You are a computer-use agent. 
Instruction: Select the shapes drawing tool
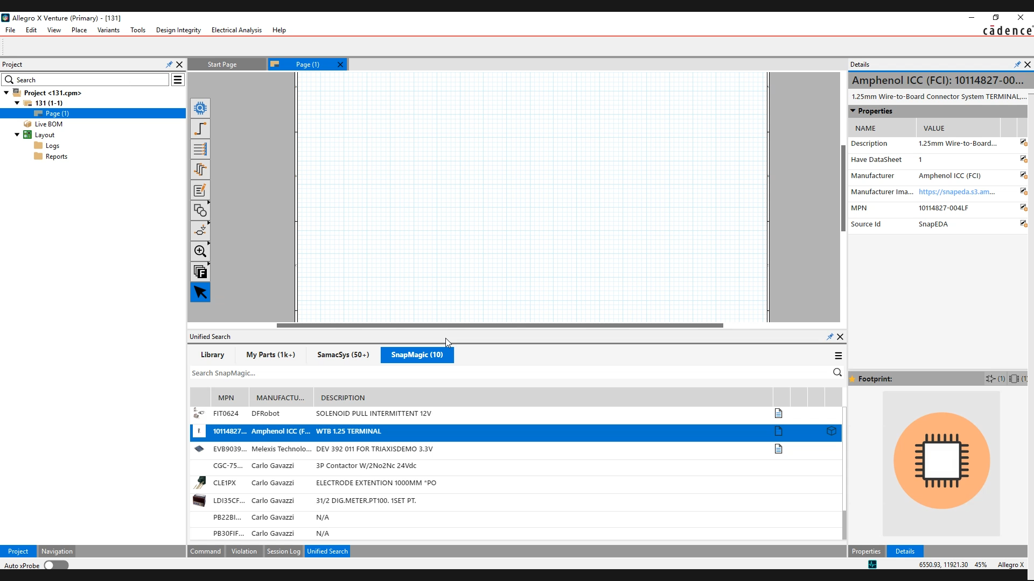click(200, 210)
